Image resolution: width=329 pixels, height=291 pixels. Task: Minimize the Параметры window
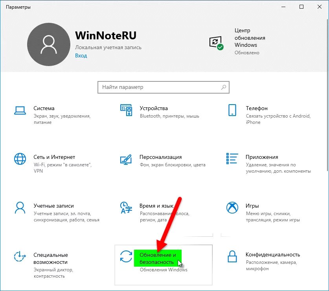pyautogui.click(x=283, y=7)
